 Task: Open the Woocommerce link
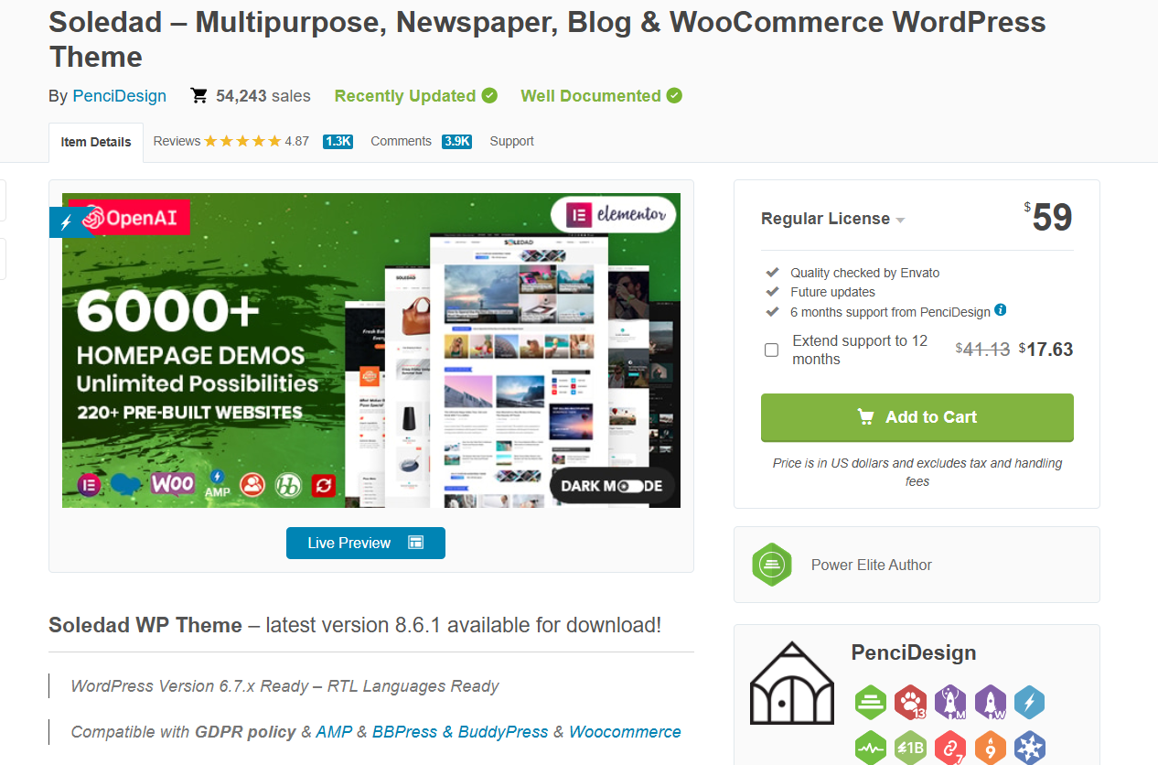625,732
